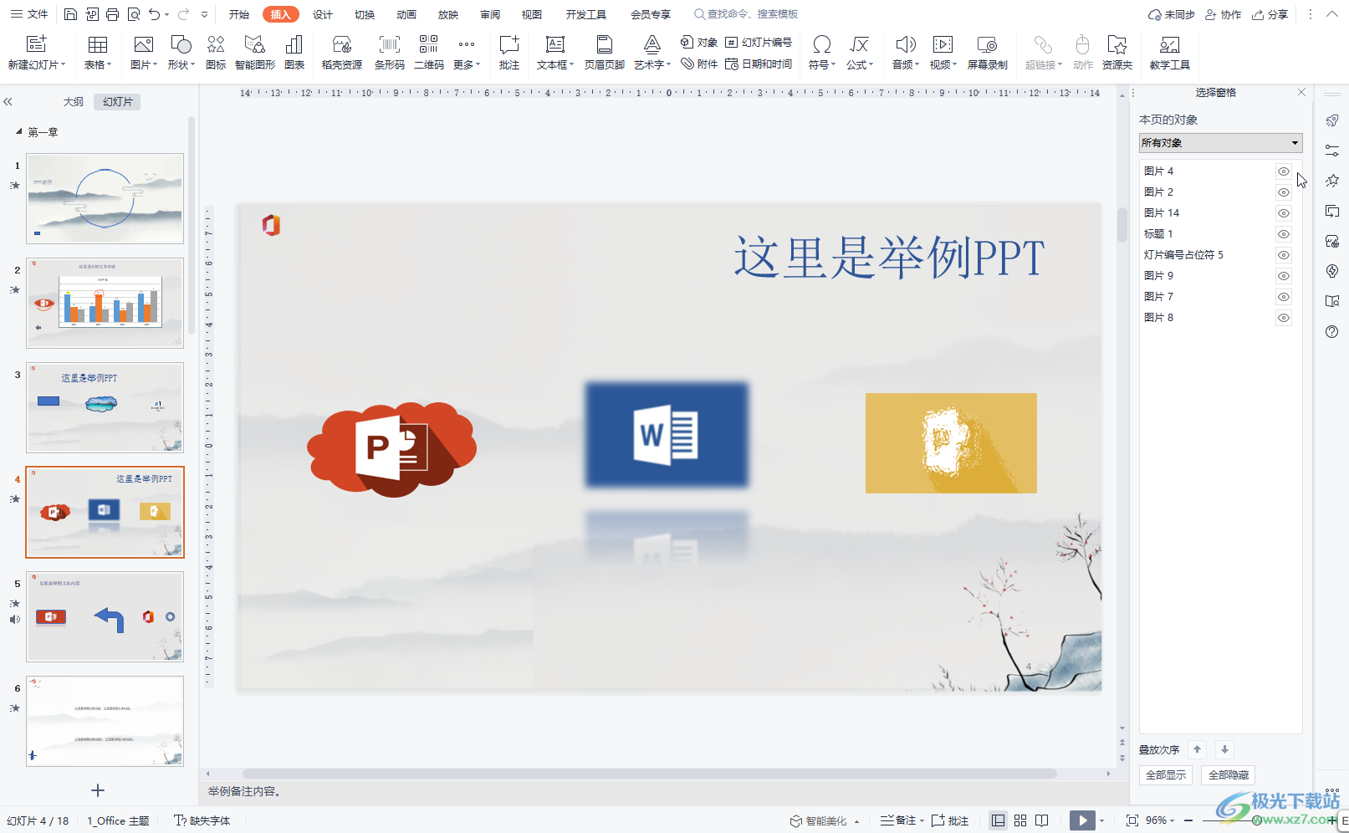This screenshot has height=833, width=1349.
Task: Expand the slideshow play options arrow
Action: (1102, 820)
